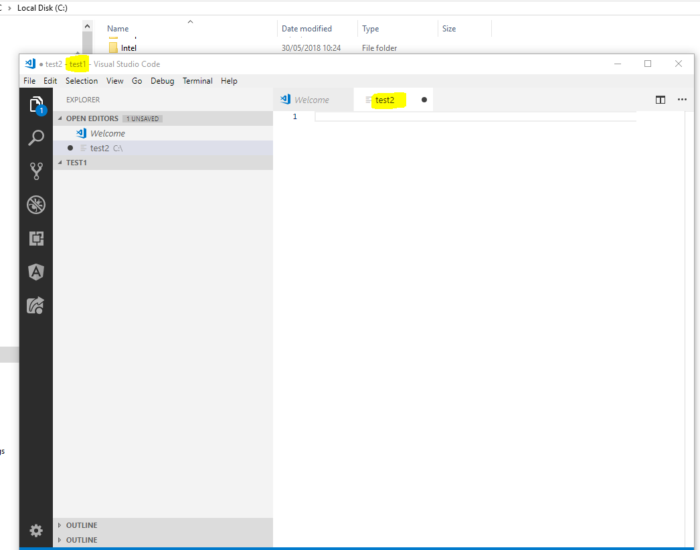This screenshot has width=700, height=550.
Task: Open the Intel folder in File Explorer
Action: [x=129, y=48]
